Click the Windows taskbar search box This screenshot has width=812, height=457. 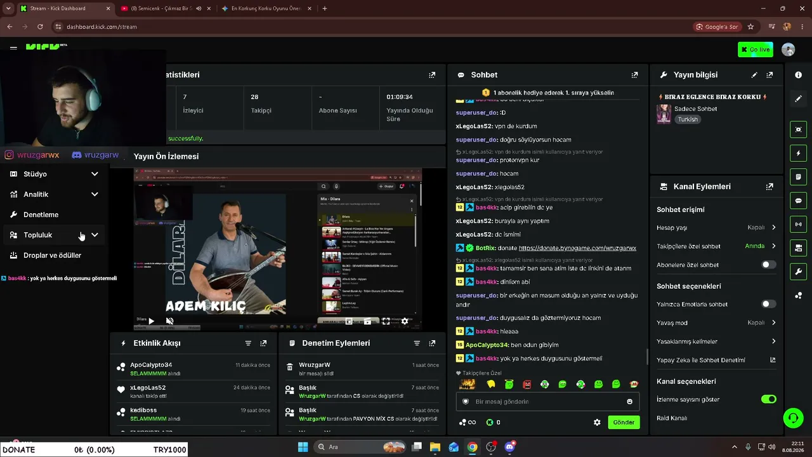coord(360,447)
